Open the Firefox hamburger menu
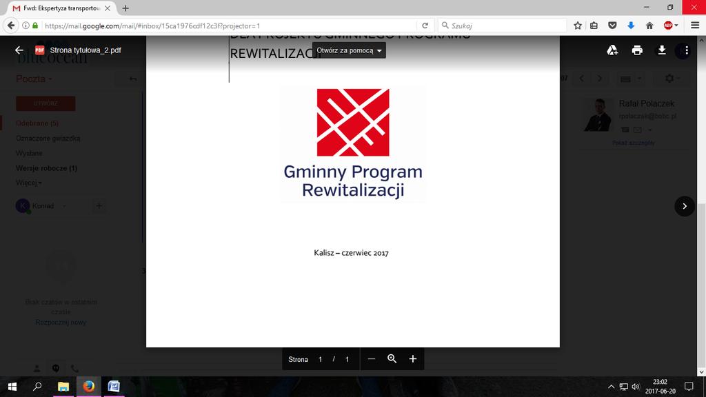The height and width of the screenshot is (397, 706). point(695,26)
